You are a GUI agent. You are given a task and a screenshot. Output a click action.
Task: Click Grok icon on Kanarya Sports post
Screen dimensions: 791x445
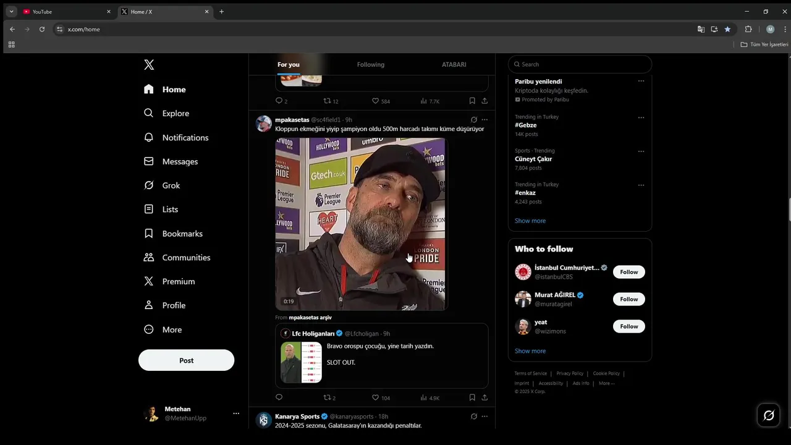click(x=474, y=417)
